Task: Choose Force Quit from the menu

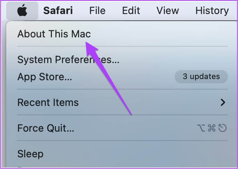Action: point(46,128)
